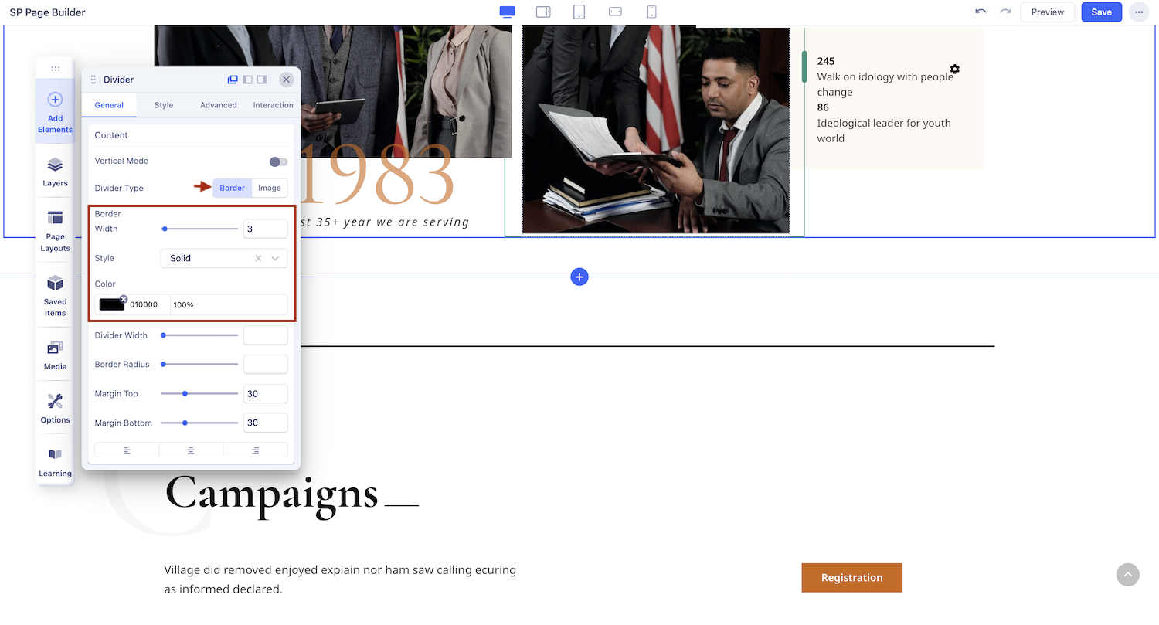Click "Ideological leader for youth world" text

pyautogui.click(x=884, y=131)
